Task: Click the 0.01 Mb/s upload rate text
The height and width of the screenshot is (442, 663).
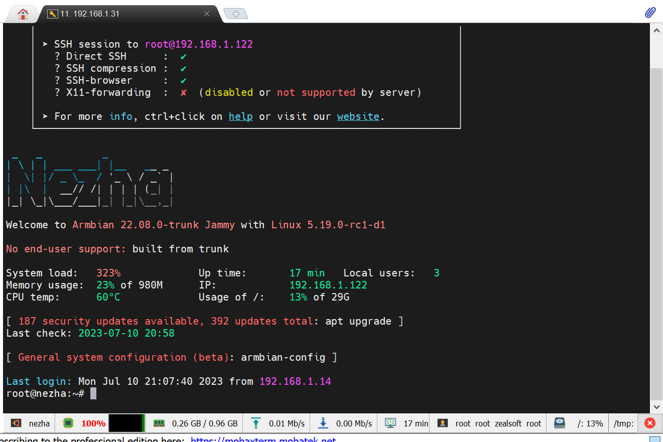Action: click(x=287, y=423)
